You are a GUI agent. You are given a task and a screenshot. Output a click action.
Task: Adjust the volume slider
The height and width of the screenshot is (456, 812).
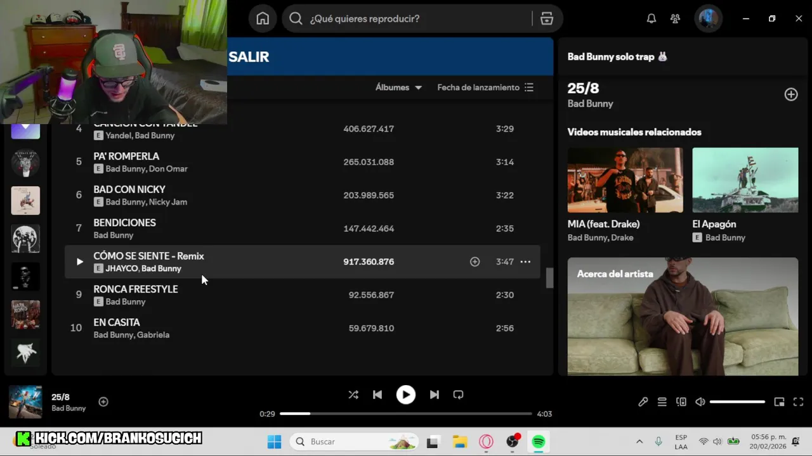pyautogui.click(x=737, y=402)
